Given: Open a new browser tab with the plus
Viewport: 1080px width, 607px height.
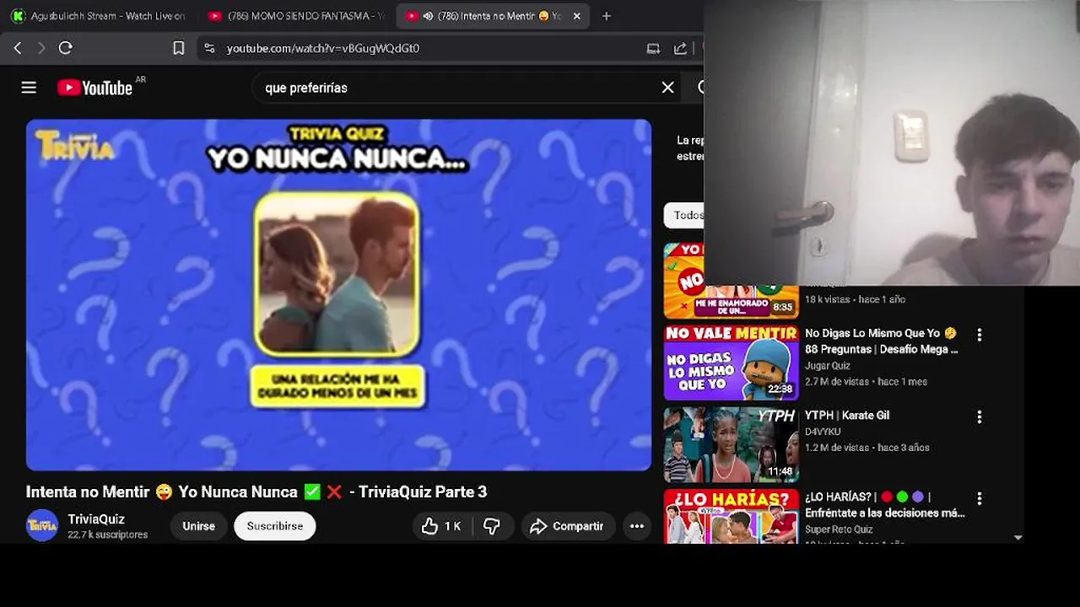Looking at the screenshot, I should point(606,16).
